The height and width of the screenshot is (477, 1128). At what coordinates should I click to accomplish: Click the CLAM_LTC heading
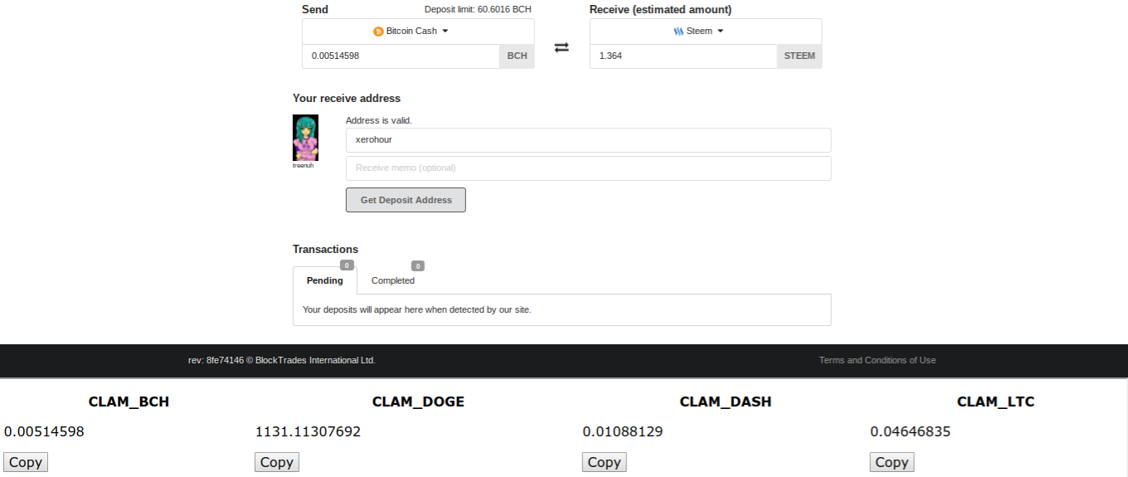pos(996,402)
